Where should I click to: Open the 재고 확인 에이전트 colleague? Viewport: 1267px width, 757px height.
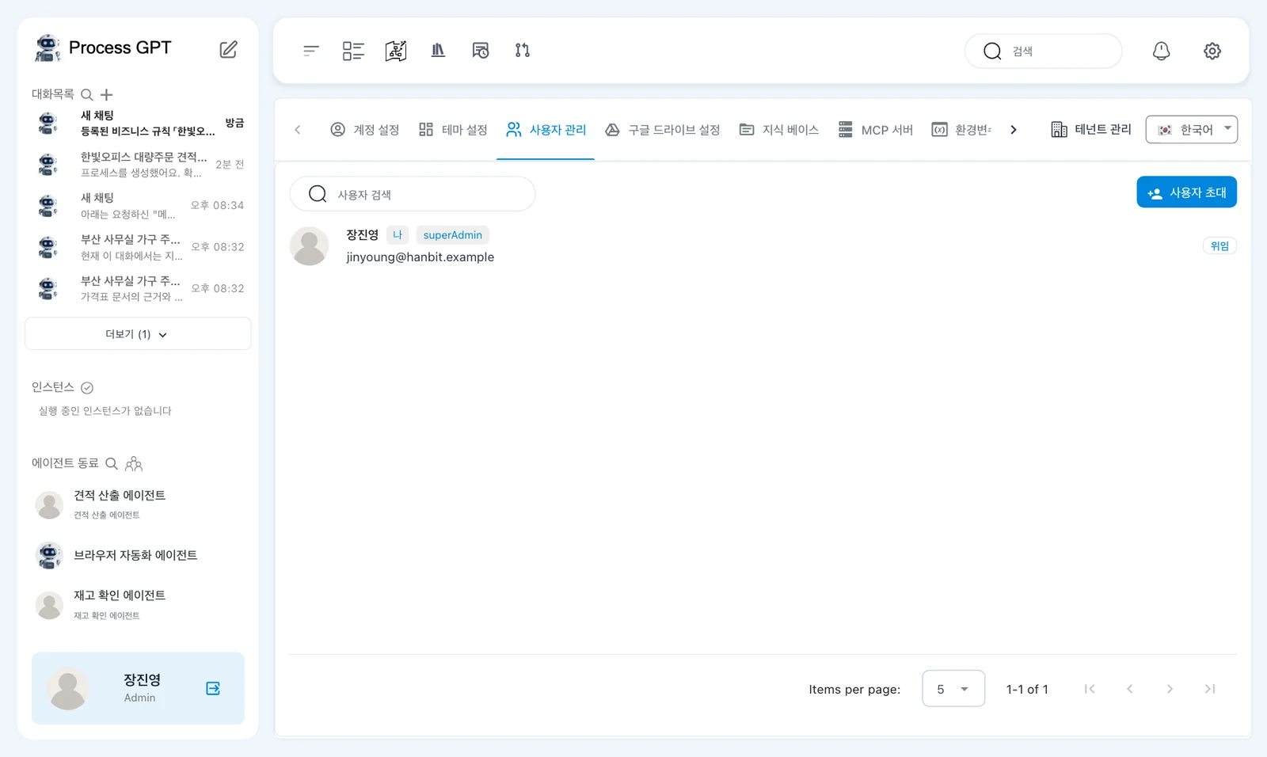coord(138,605)
